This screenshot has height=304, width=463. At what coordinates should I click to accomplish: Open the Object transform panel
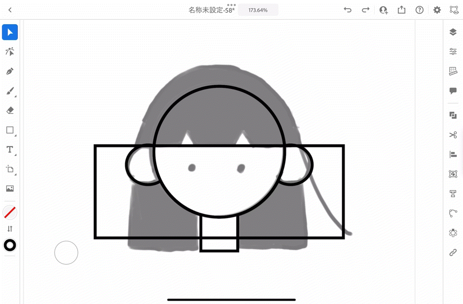point(453,174)
